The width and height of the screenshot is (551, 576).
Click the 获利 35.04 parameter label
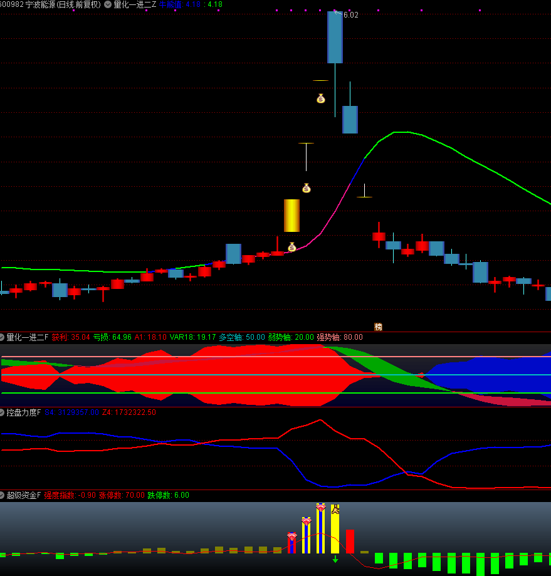click(x=71, y=337)
